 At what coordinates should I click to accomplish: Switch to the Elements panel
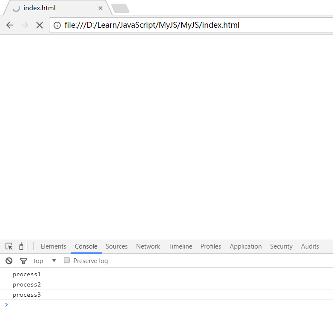click(x=54, y=246)
